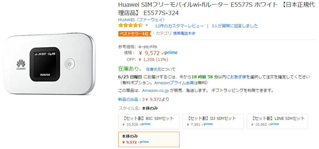
Task: Select the IIJ SIMセット style option
Action: click(x=213, y=122)
